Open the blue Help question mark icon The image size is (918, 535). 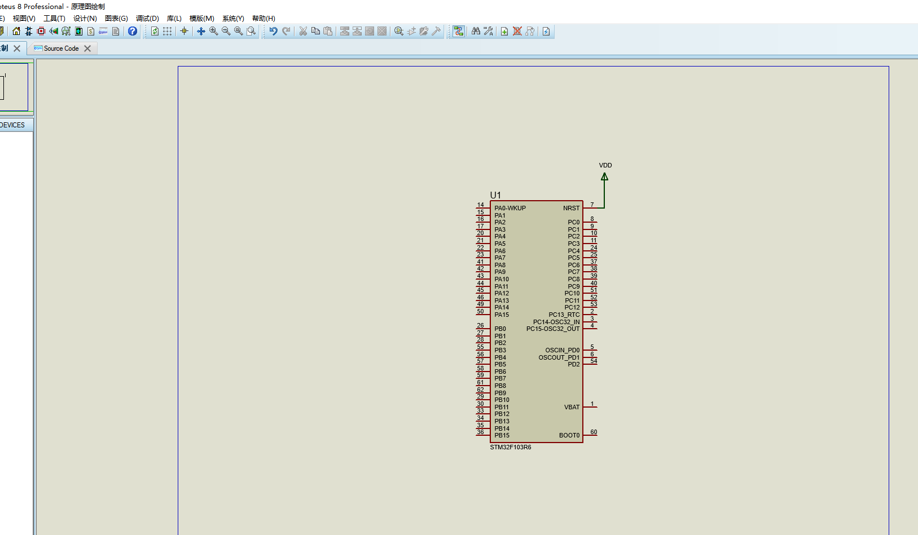(132, 31)
